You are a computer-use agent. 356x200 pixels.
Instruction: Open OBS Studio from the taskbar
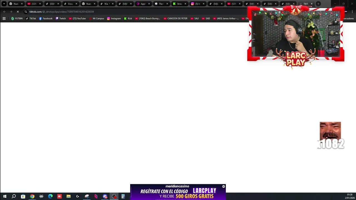[x=114, y=196]
